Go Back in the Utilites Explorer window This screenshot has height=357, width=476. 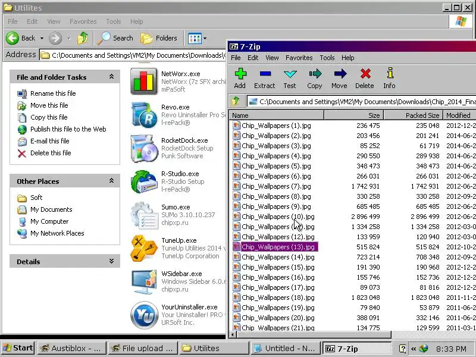[21, 38]
